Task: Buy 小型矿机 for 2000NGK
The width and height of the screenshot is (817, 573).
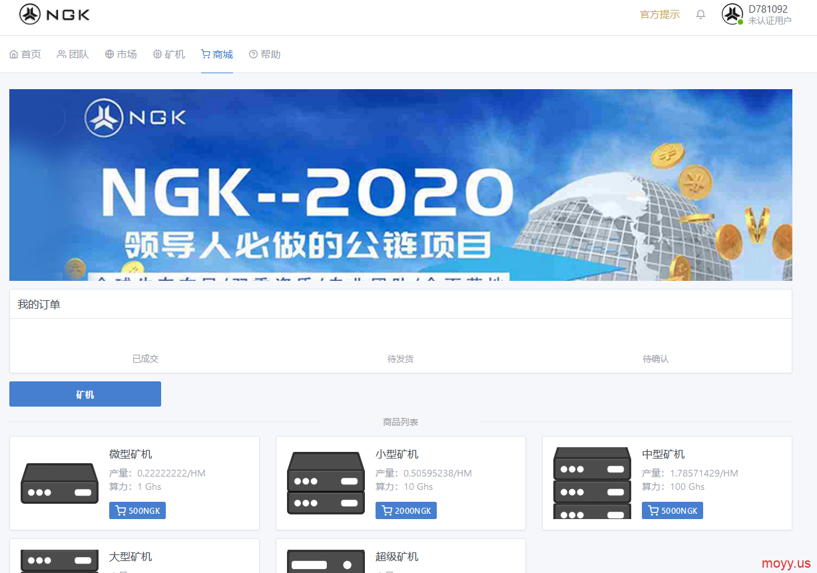Action: (x=406, y=510)
